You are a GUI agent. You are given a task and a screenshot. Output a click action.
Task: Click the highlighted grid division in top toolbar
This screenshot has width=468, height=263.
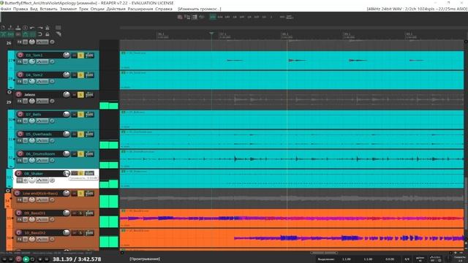pos(213,17)
